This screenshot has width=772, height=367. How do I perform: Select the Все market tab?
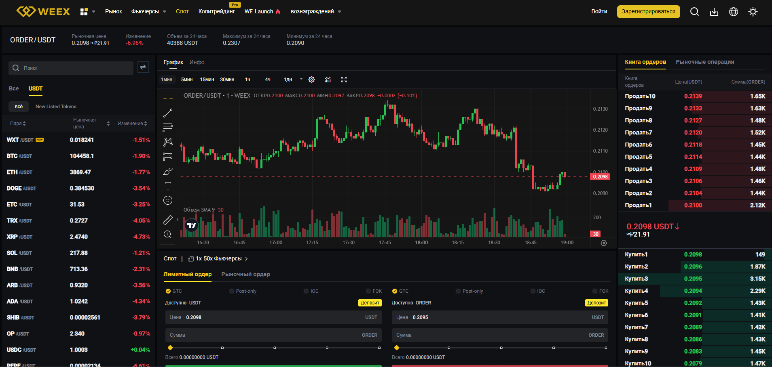pyautogui.click(x=14, y=88)
